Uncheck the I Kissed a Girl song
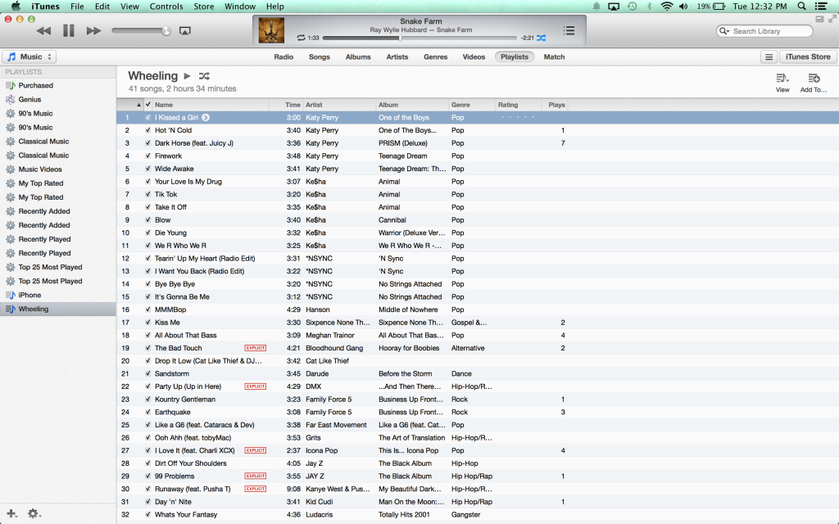The height and width of the screenshot is (524, 839). click(147, 118)
